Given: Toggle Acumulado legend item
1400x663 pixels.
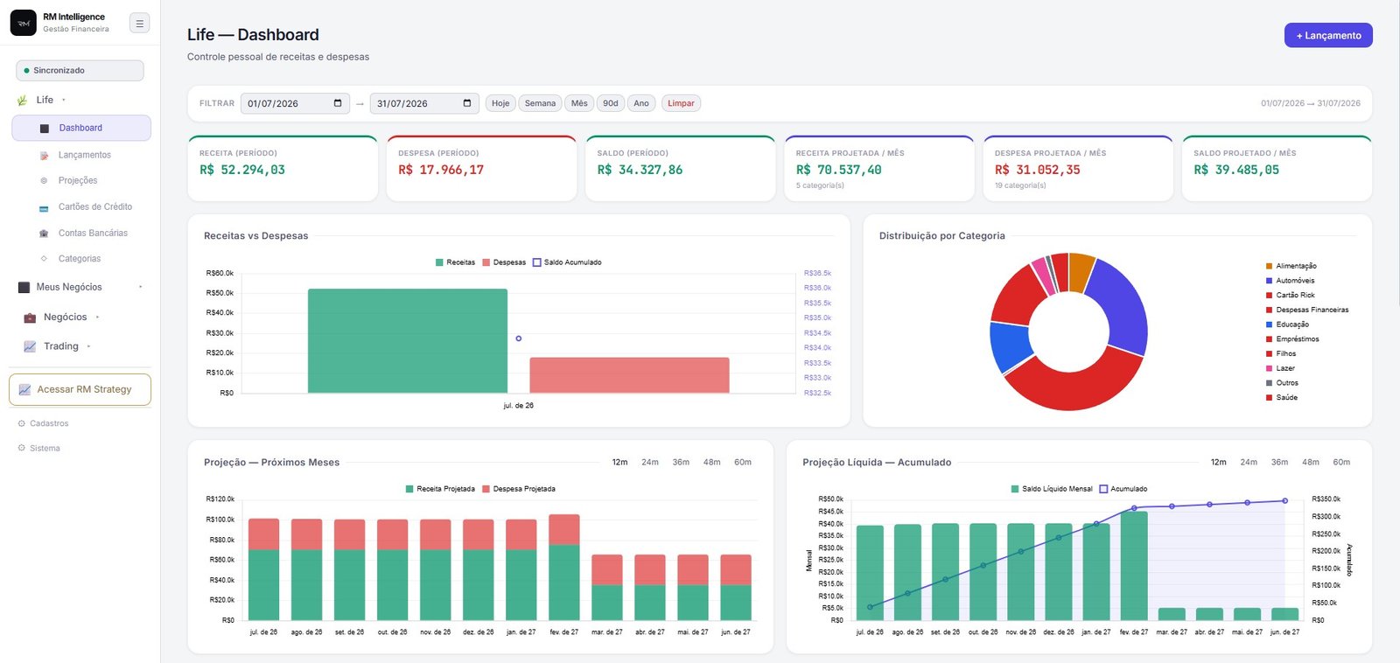Looking at the screenshot, I should tap(1123, 489).
